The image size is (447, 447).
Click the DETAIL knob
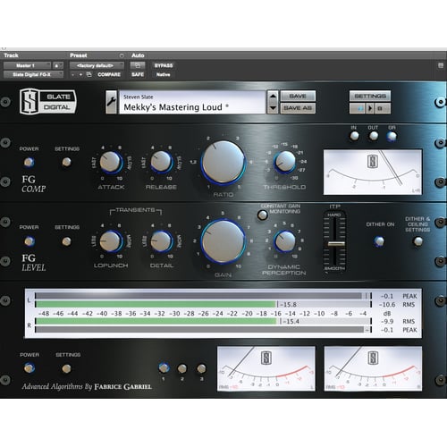(x=161, y=241)
